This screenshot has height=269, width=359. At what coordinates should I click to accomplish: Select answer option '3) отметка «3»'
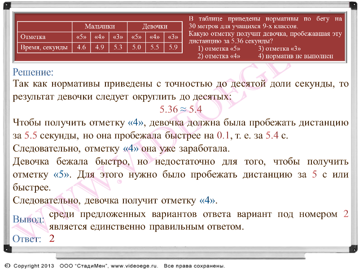tap(279, 48)
